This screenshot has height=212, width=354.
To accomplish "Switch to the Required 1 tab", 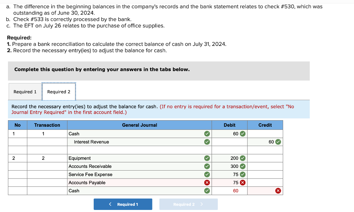I will pos(25,91).
